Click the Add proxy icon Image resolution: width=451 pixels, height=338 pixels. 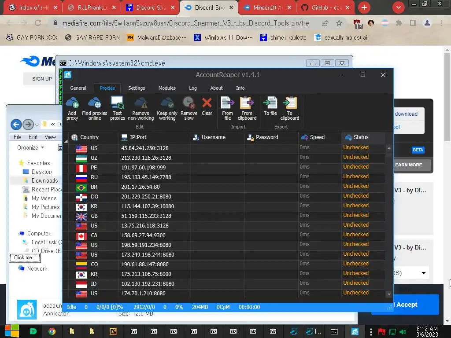72,108
